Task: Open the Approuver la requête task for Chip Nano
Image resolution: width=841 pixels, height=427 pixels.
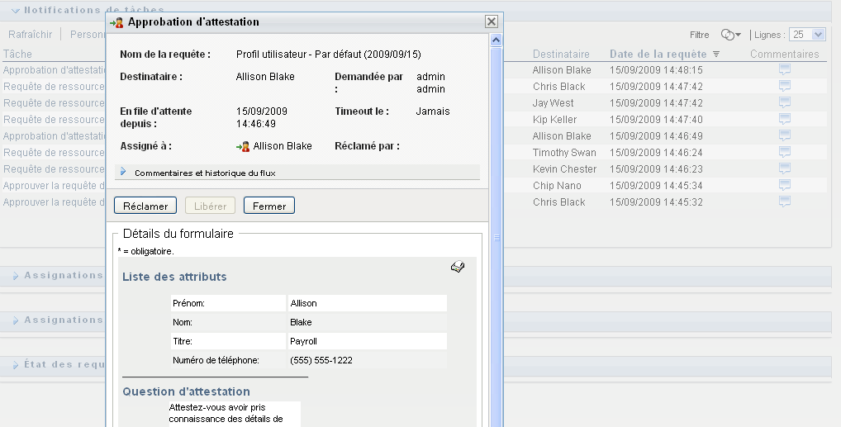Action: tap(55, 186)
